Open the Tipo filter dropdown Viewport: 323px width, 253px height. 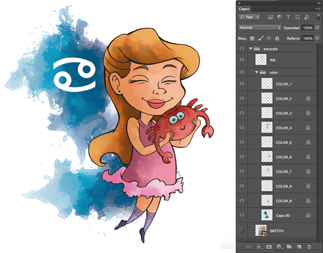(249, 17)
